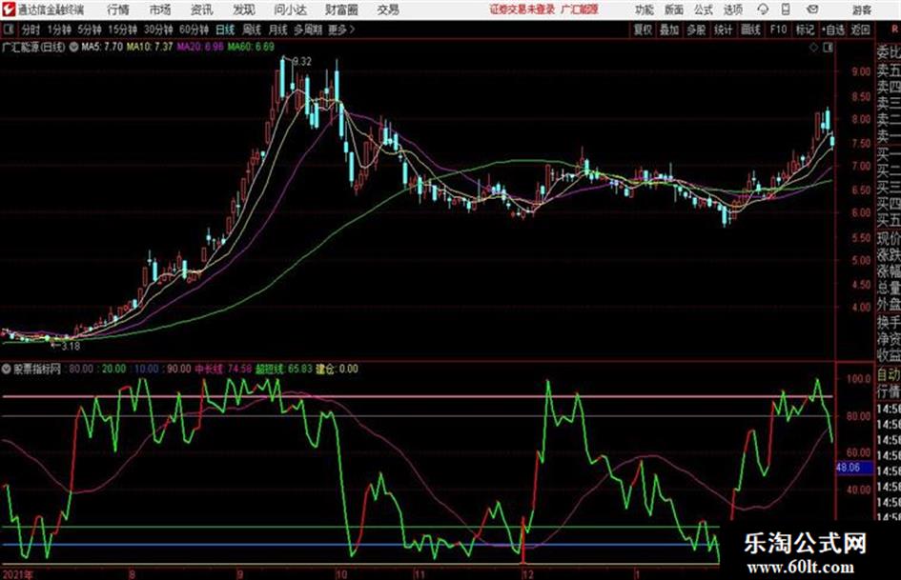Click the MA20: 6.98 label

point(200,47)
